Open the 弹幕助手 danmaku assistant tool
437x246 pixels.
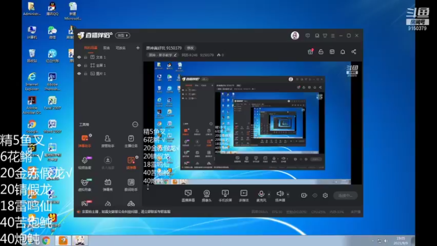tap(85, 141)
